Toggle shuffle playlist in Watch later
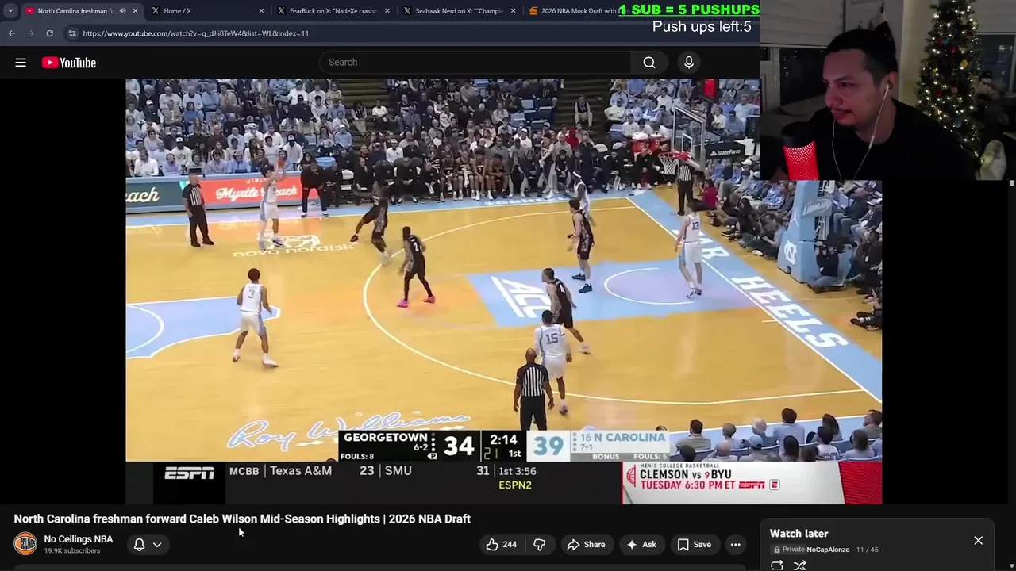The image size is (1016, 571). pos(800,565)
